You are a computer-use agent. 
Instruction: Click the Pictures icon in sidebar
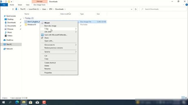[6, 29]
